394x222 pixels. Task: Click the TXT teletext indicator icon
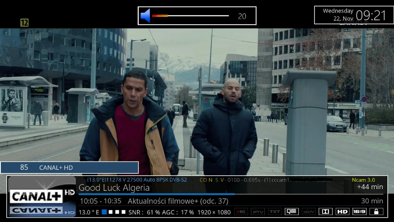point(275,212)
